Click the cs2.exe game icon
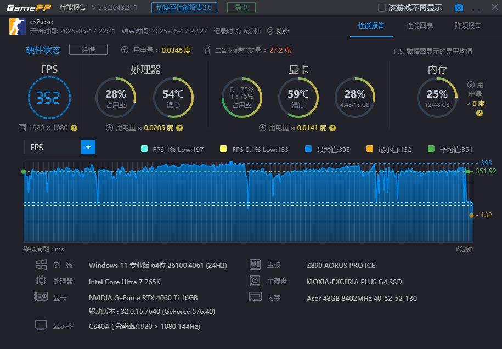Screen dimensions: 502x349 point(18,26)
